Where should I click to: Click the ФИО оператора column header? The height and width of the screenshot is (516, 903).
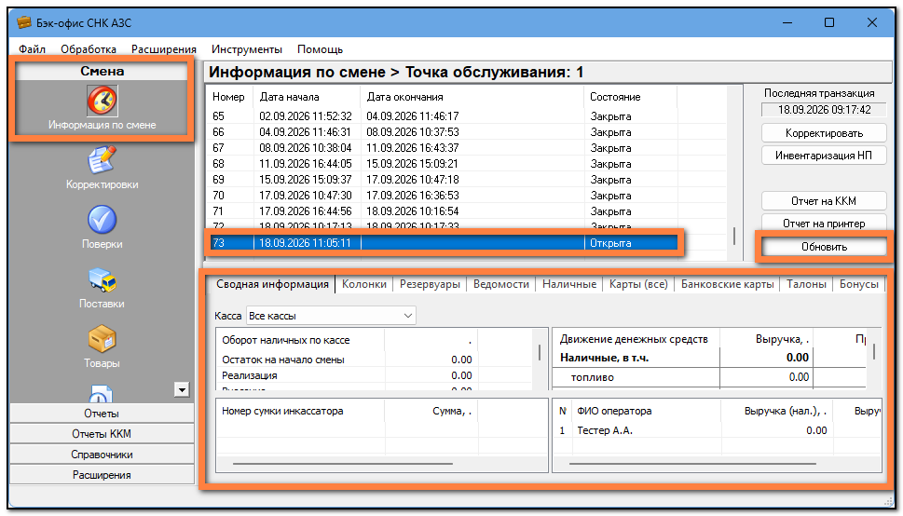(646, 411)
